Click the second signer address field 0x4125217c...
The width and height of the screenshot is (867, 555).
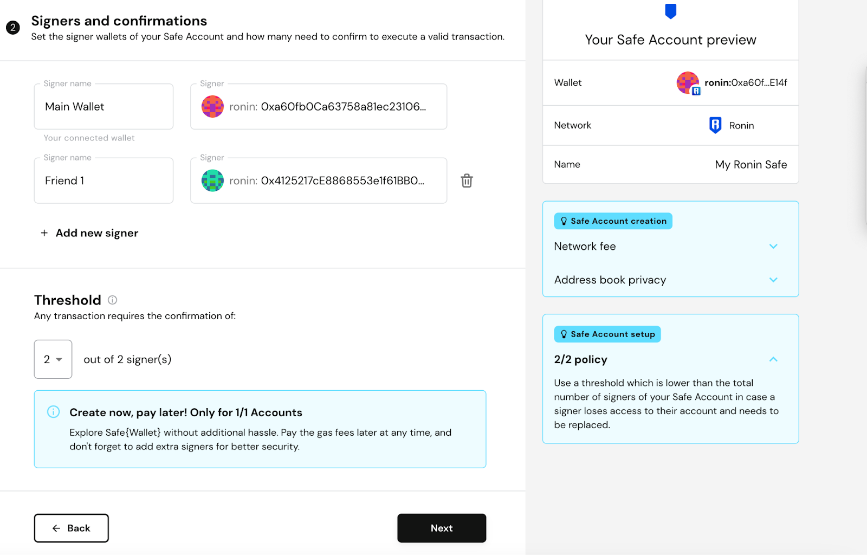pyautogui.click(x=319, y=180)
